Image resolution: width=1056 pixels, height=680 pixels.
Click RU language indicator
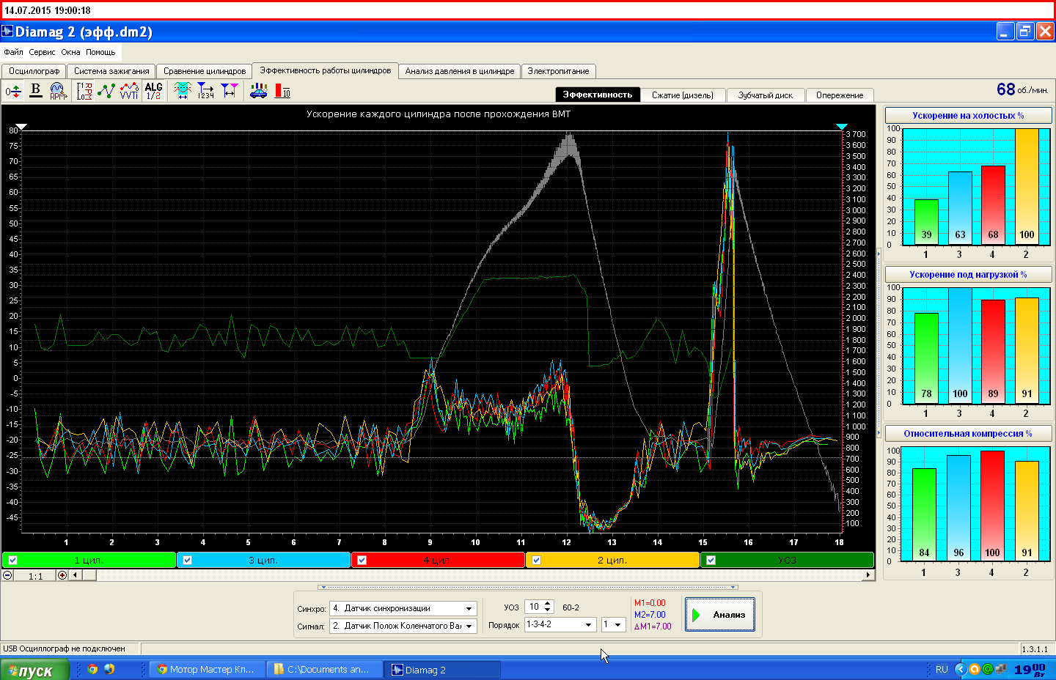point(942,669)
